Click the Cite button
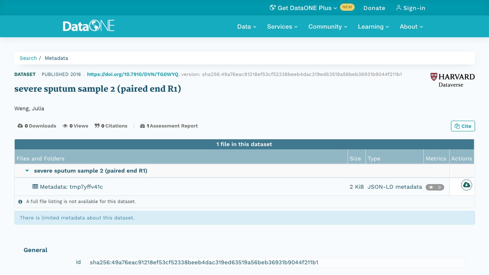Viewport: 489px width, 275px height. (x=463, y=126)
